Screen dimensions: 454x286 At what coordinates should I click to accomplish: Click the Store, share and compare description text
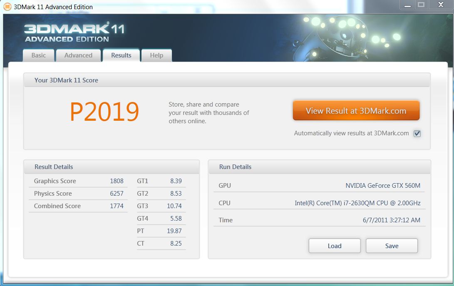[209, 113]
